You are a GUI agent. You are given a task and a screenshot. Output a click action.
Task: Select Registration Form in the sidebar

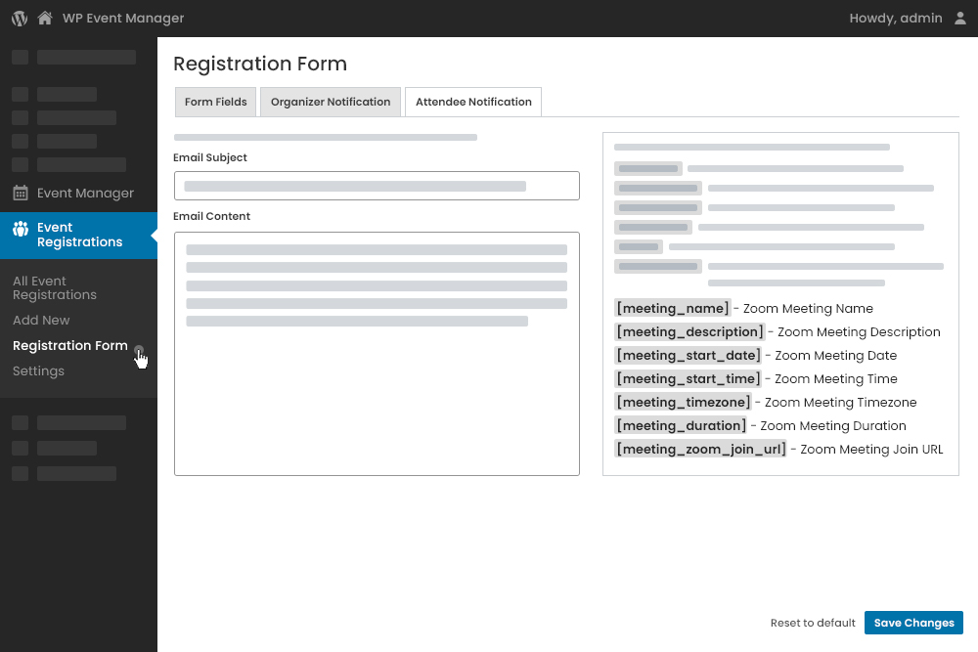pyautogui.click(x=69, y=345)
